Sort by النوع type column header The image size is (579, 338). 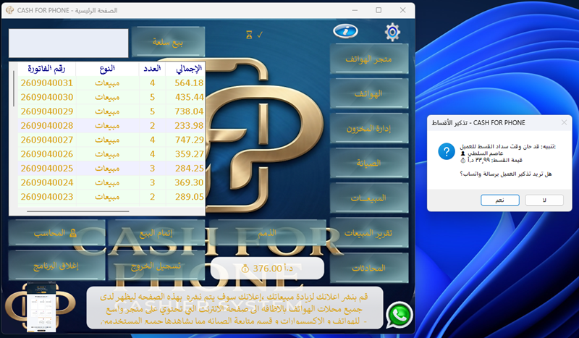coord(107,68)
